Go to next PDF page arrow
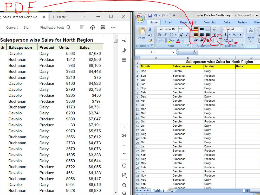Screen dimensions: 260x195 coord(124,154)
